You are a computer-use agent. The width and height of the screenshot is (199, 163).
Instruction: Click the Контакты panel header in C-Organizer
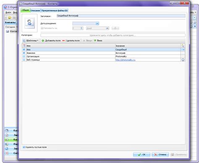pos(10,22)
